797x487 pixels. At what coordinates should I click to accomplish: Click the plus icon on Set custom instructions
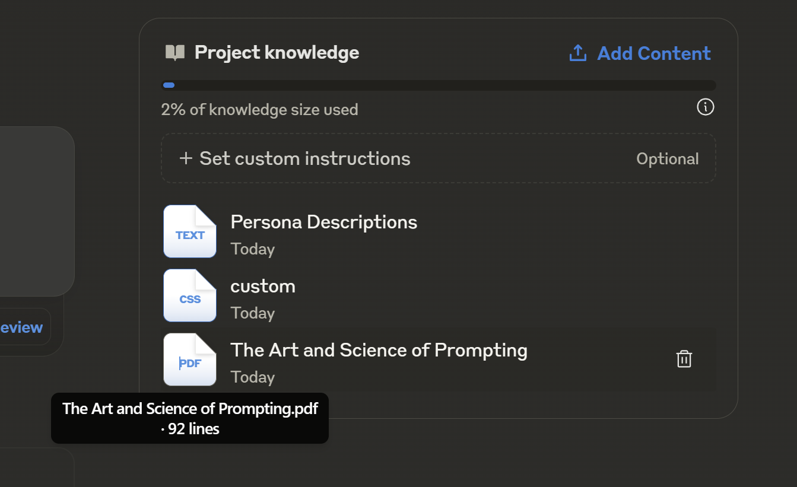[186, 158]
